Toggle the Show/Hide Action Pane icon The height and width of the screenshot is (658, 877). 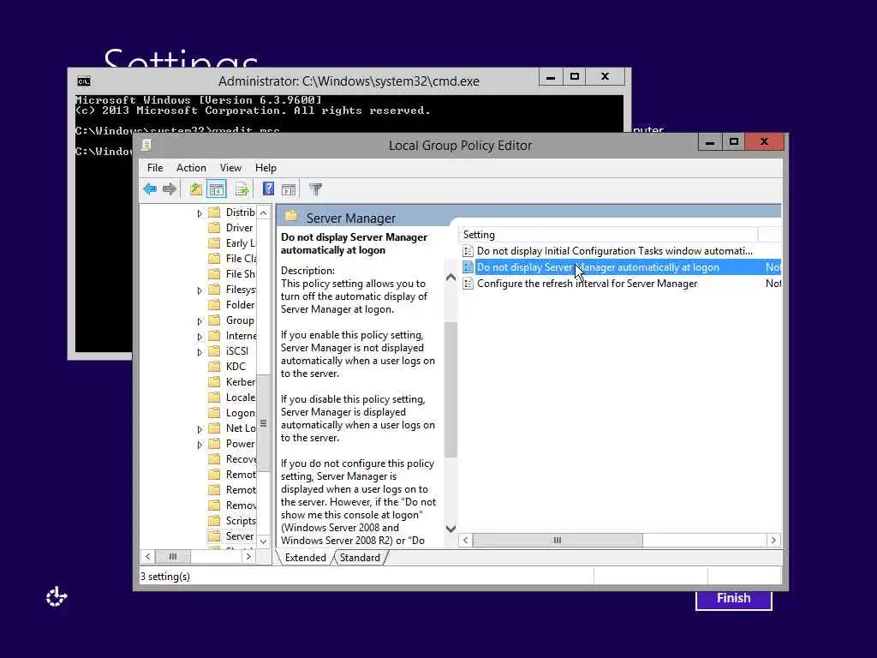pyautogui.click(x=289, y=189)
